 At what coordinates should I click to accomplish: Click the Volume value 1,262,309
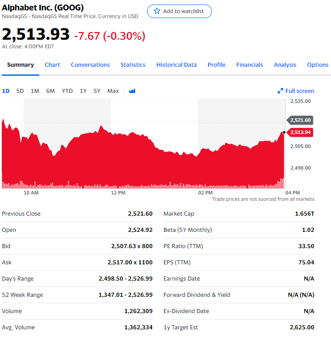(x=138, y=311)
